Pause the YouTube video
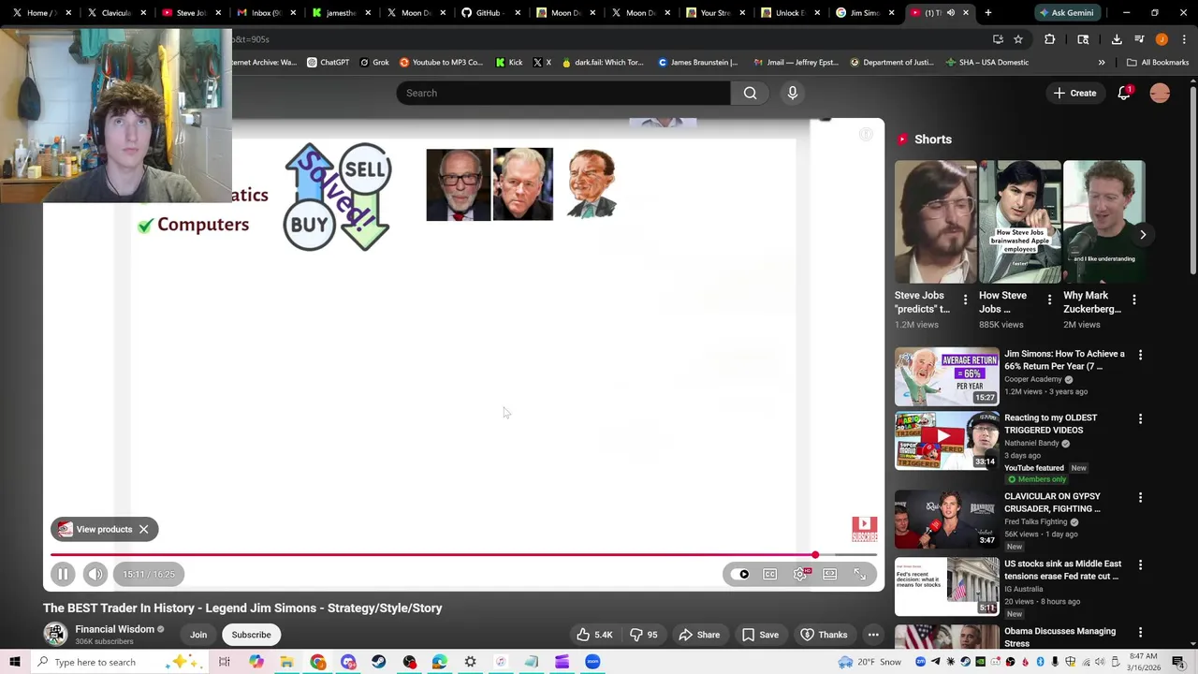The height and width of the screenshot is (674, 1198). pos(63,574)
